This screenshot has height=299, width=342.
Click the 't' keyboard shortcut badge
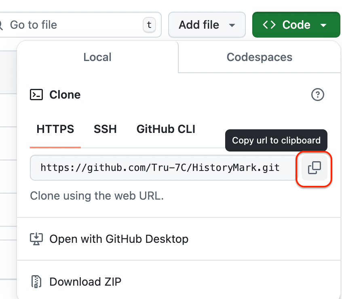[149, 25]
